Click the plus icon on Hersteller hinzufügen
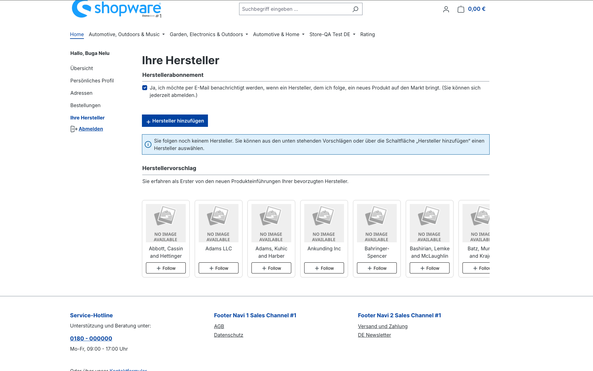Image resolution: width=593 pixels, height=371 pixels. [x=149, y=121]
